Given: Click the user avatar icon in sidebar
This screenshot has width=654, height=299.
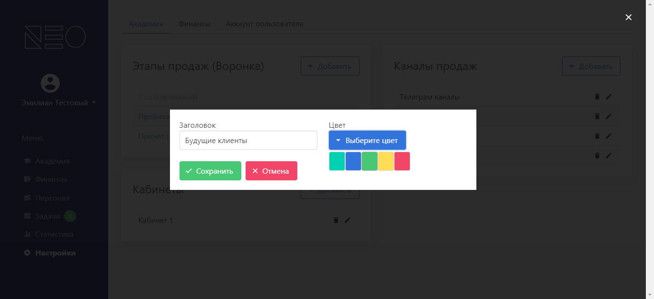Looking at the screenshot, I should [x=50, y=83].
